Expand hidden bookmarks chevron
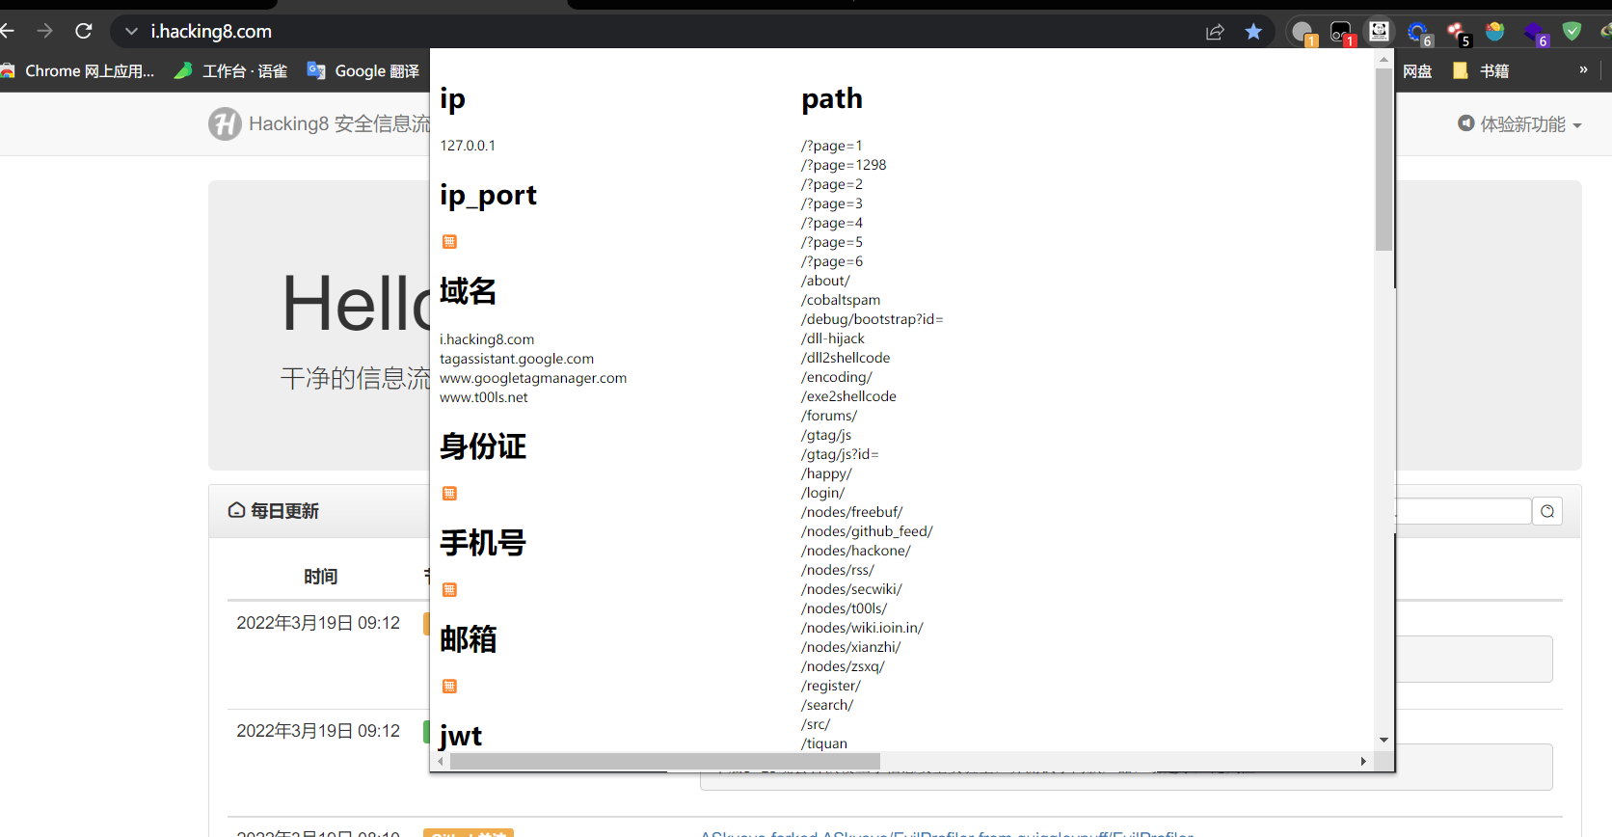 tap(1583, 69)
